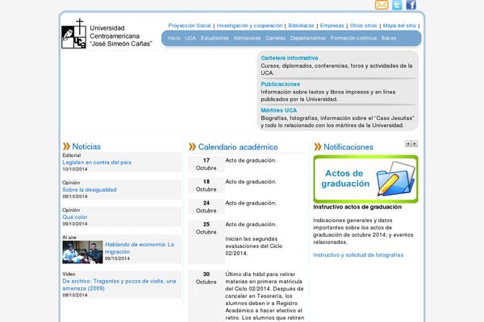This screenshot has height=322, width=484.
Task: Open Instructivo y solicitud de fotografías link
Action: tap(358, 255)
